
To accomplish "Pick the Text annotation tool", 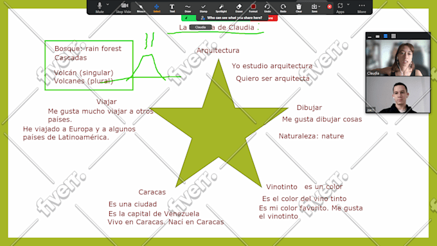I will pyautogui.click(x=172, y=8).
